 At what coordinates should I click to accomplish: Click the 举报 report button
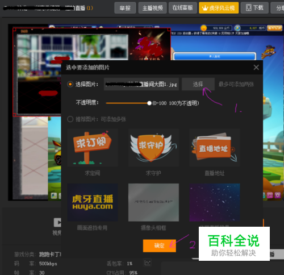coord(125,8)
